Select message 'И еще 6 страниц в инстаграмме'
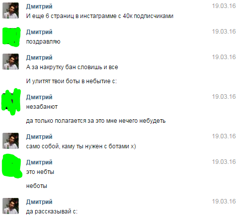 (100, 16)
